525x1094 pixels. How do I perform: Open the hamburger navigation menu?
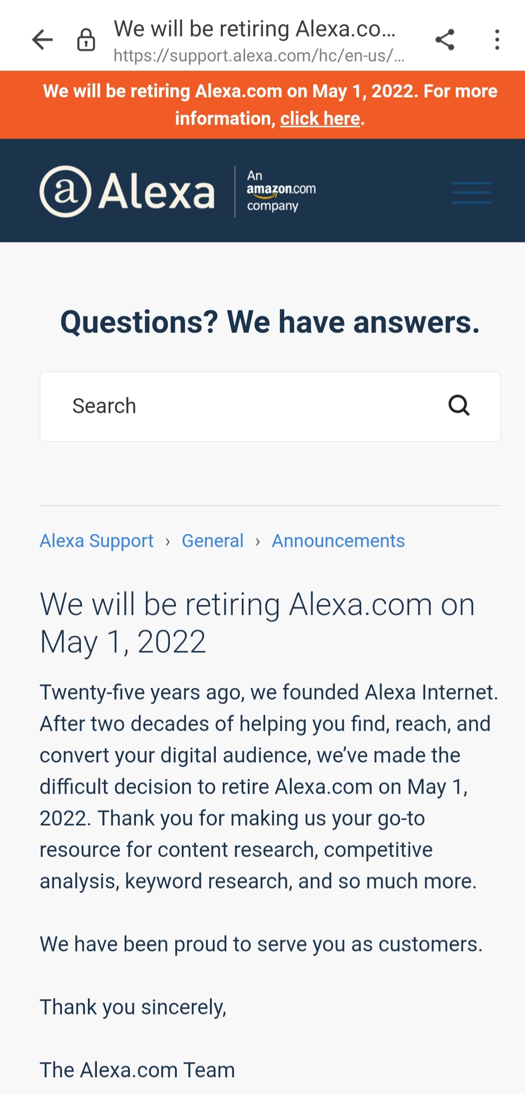pos(472,193)
